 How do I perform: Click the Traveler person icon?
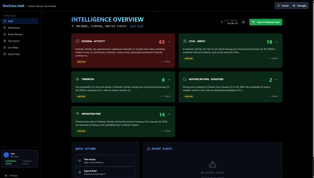click(x=278, y=6)
